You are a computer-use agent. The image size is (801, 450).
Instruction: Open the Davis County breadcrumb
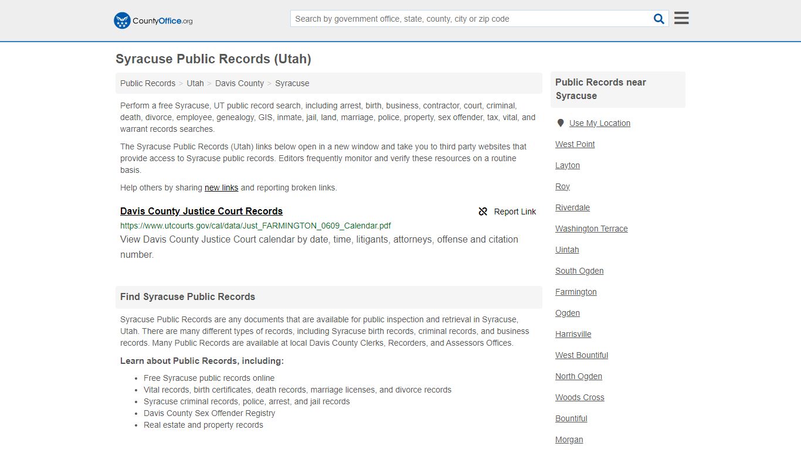pyautogui.click(x=239, y=83)
